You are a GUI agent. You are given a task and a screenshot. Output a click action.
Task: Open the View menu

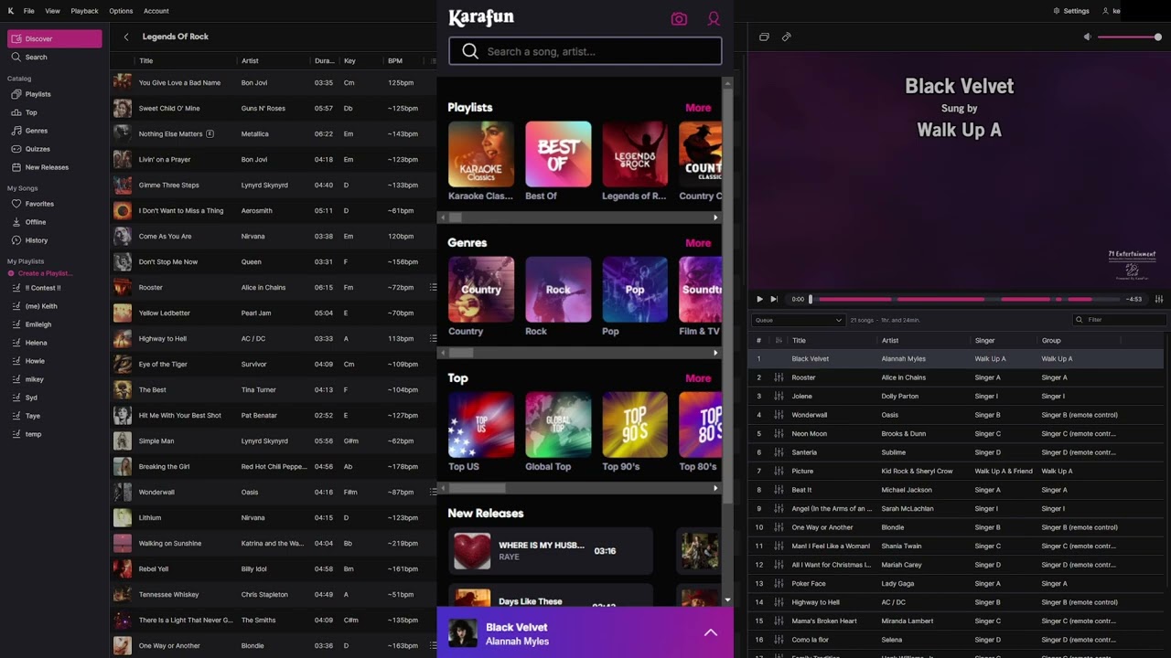click(52, 11)
